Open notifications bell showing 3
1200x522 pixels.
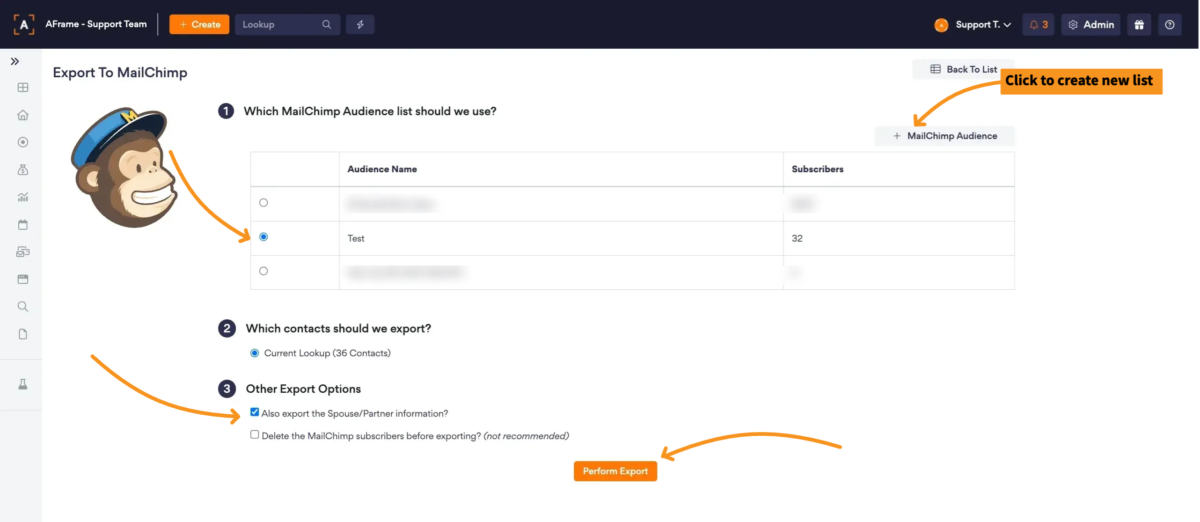tap(1038, 24)
